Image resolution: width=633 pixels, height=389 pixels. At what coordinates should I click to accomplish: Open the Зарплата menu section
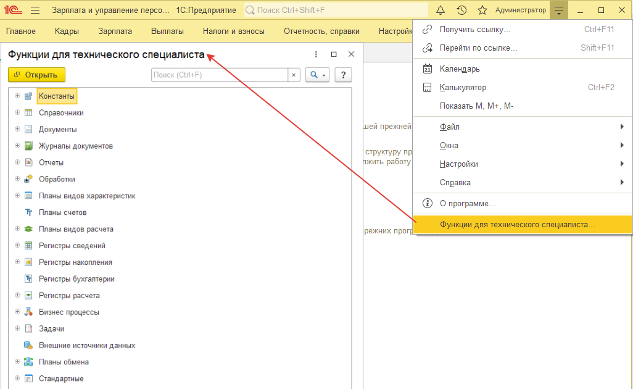[x=115, y=31]
